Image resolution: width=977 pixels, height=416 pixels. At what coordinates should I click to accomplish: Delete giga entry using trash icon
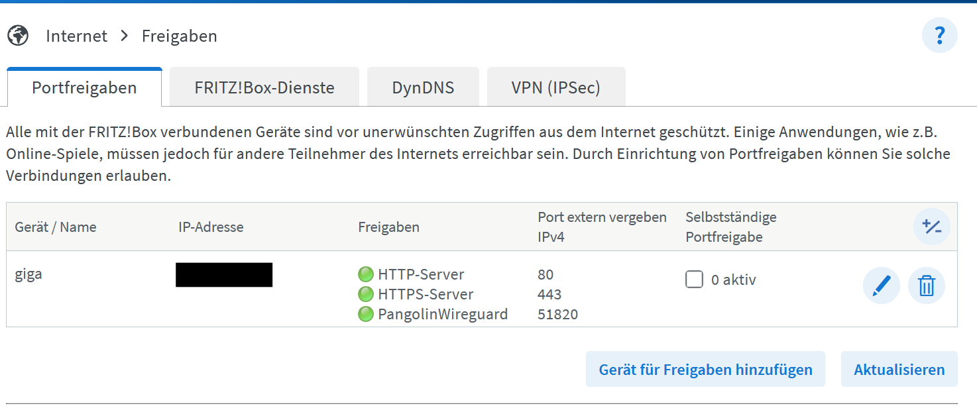926,286
